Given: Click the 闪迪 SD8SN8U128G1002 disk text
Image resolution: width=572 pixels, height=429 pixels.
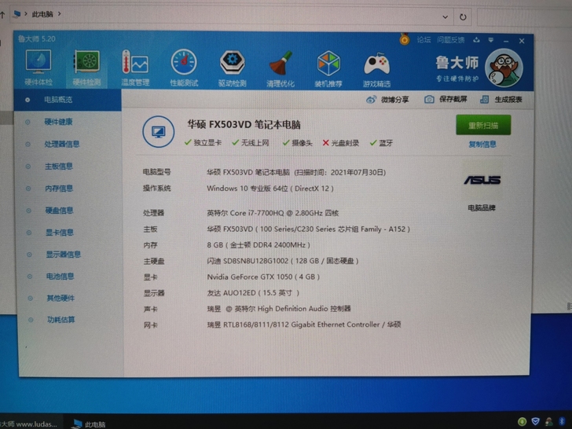Looking at the screenshot, I should (283, 261).
